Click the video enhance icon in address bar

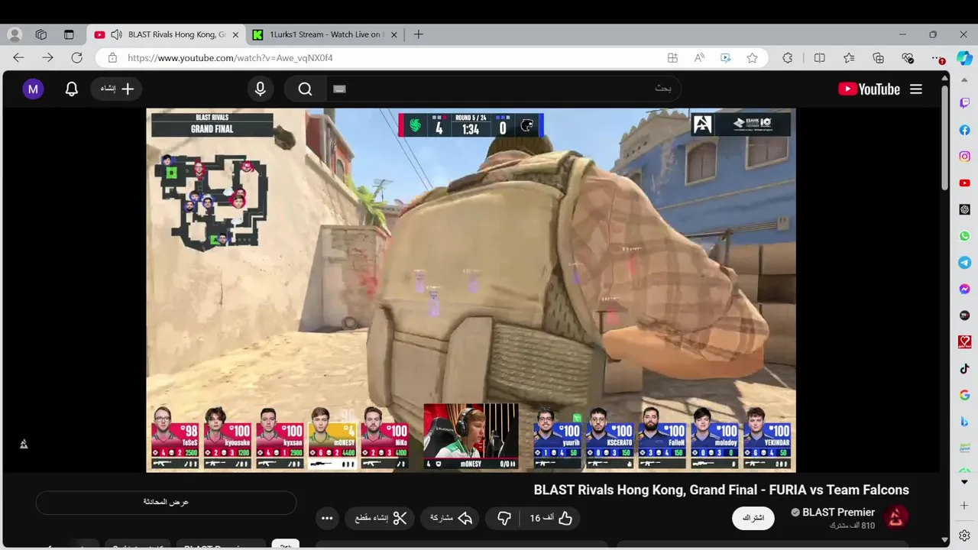click(726, 58)
